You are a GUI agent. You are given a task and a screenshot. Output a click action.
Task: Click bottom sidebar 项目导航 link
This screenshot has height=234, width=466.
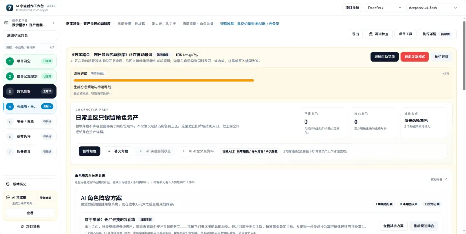pyautogui.click(x=30, y=227)
